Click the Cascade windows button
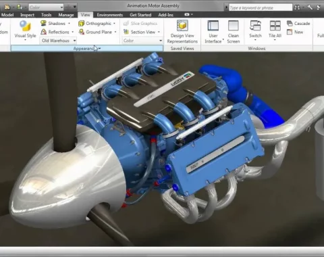Viewport: 324px width, 257px height. pyautogui.click(x=298, y=24)
